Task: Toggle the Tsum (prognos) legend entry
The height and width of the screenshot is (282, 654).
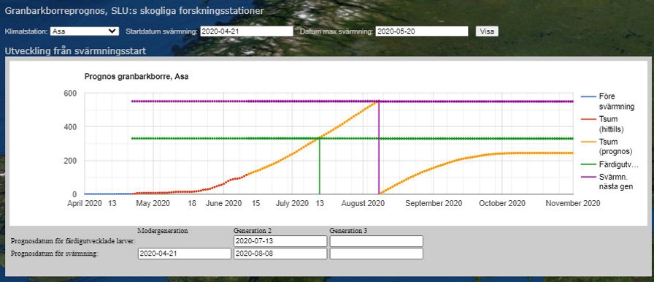Action: pos(603,147)
